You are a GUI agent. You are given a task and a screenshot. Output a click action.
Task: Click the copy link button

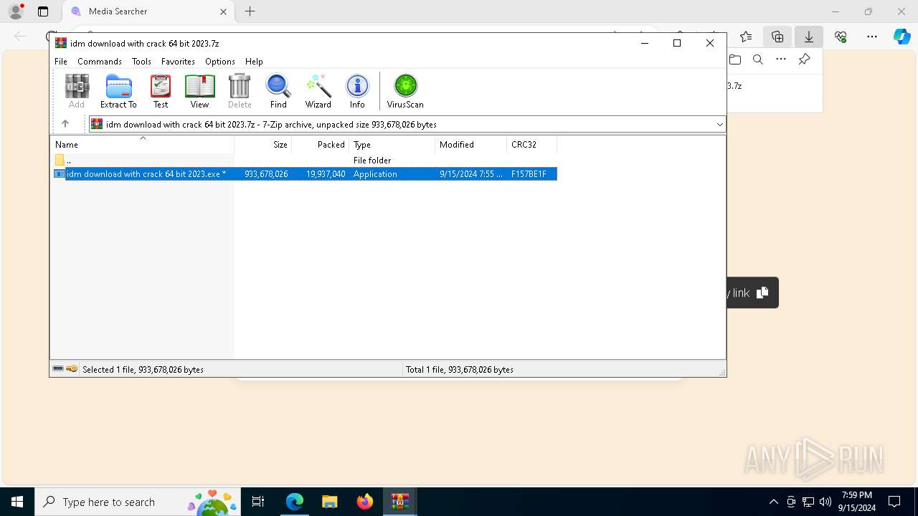[x=752, y=292]
